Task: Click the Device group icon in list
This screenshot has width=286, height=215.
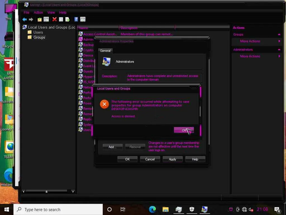Action: coord(80,55)
